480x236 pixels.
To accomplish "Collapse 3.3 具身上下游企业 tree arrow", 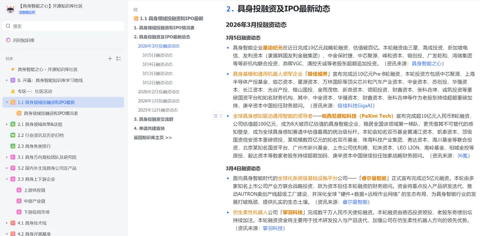I will tap(7, 179).
